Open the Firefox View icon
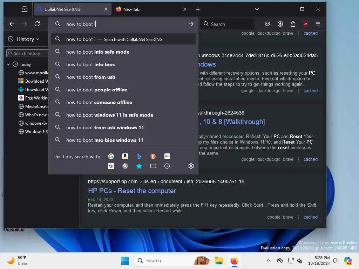 tap(25, 9)
